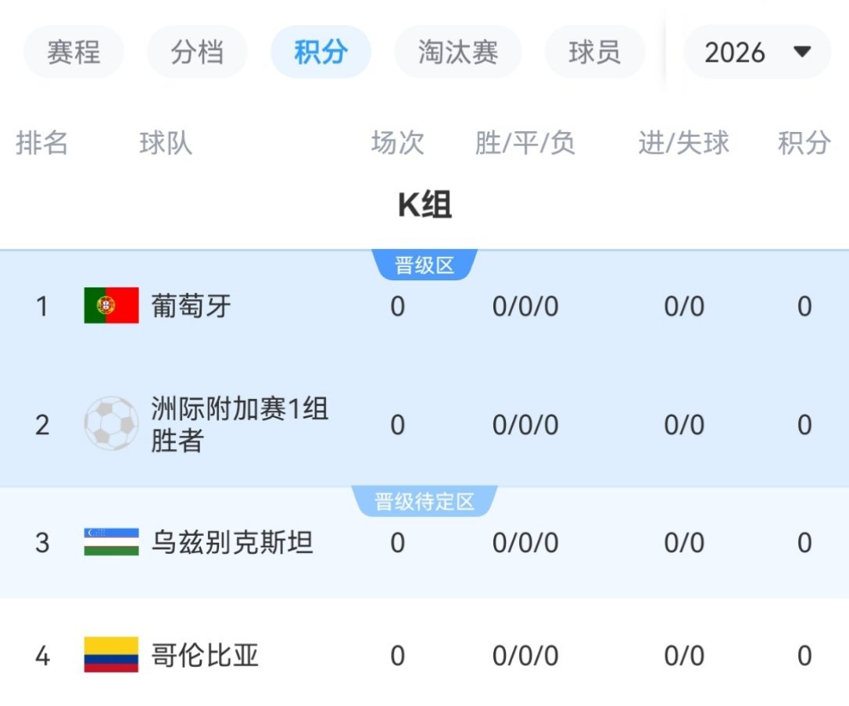Select the 积分 tab

tap(321, 52)
